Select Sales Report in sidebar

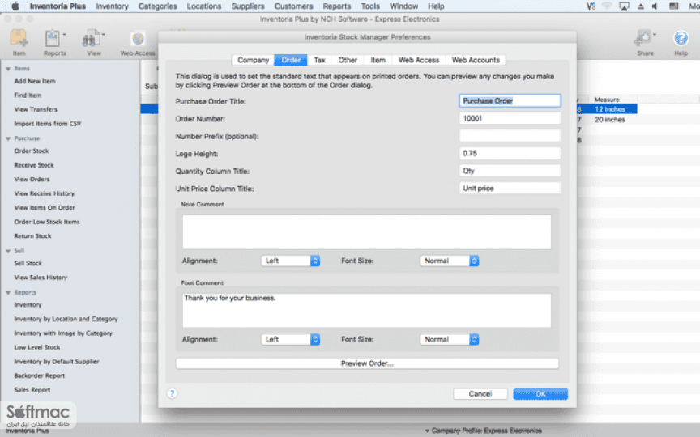[x=32, y=390]
